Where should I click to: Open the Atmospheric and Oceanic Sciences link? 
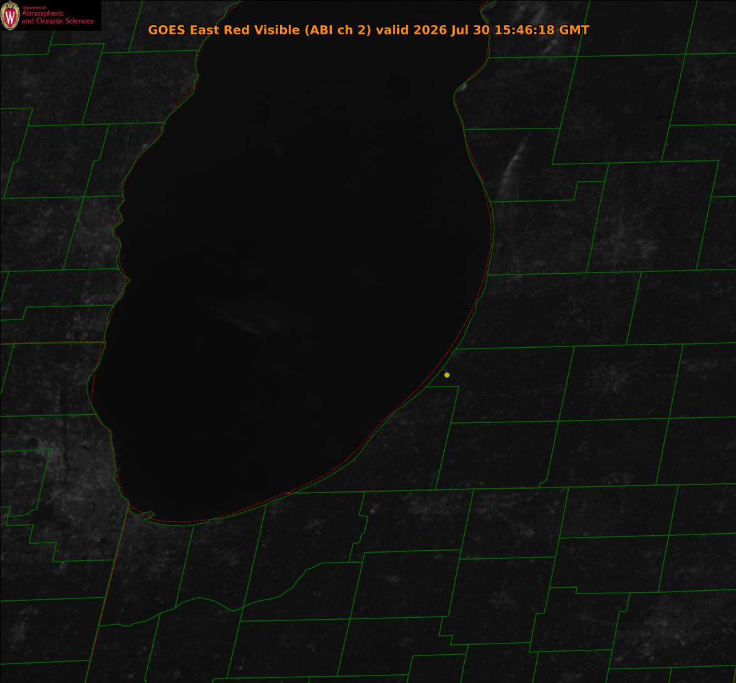[x=57, y=18]
